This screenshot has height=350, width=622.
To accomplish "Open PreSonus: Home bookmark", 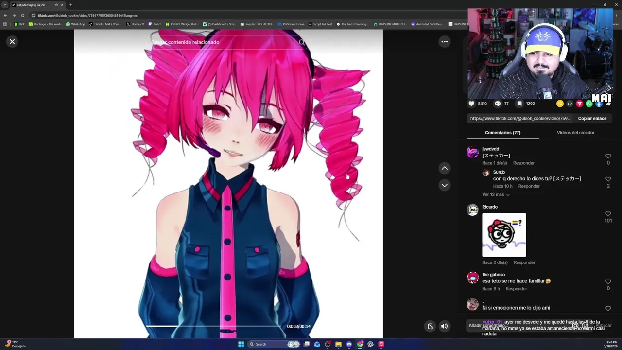I will 291,24.
